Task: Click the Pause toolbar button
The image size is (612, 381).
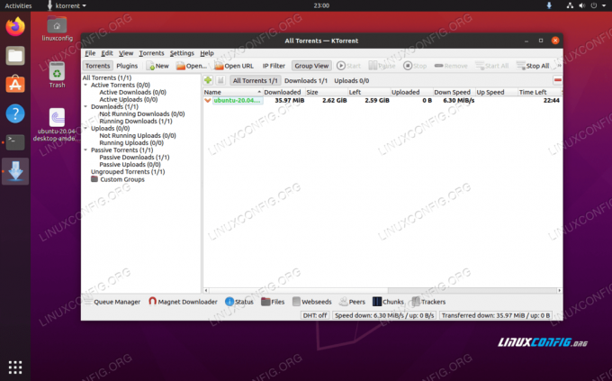Action: (382, 66)
